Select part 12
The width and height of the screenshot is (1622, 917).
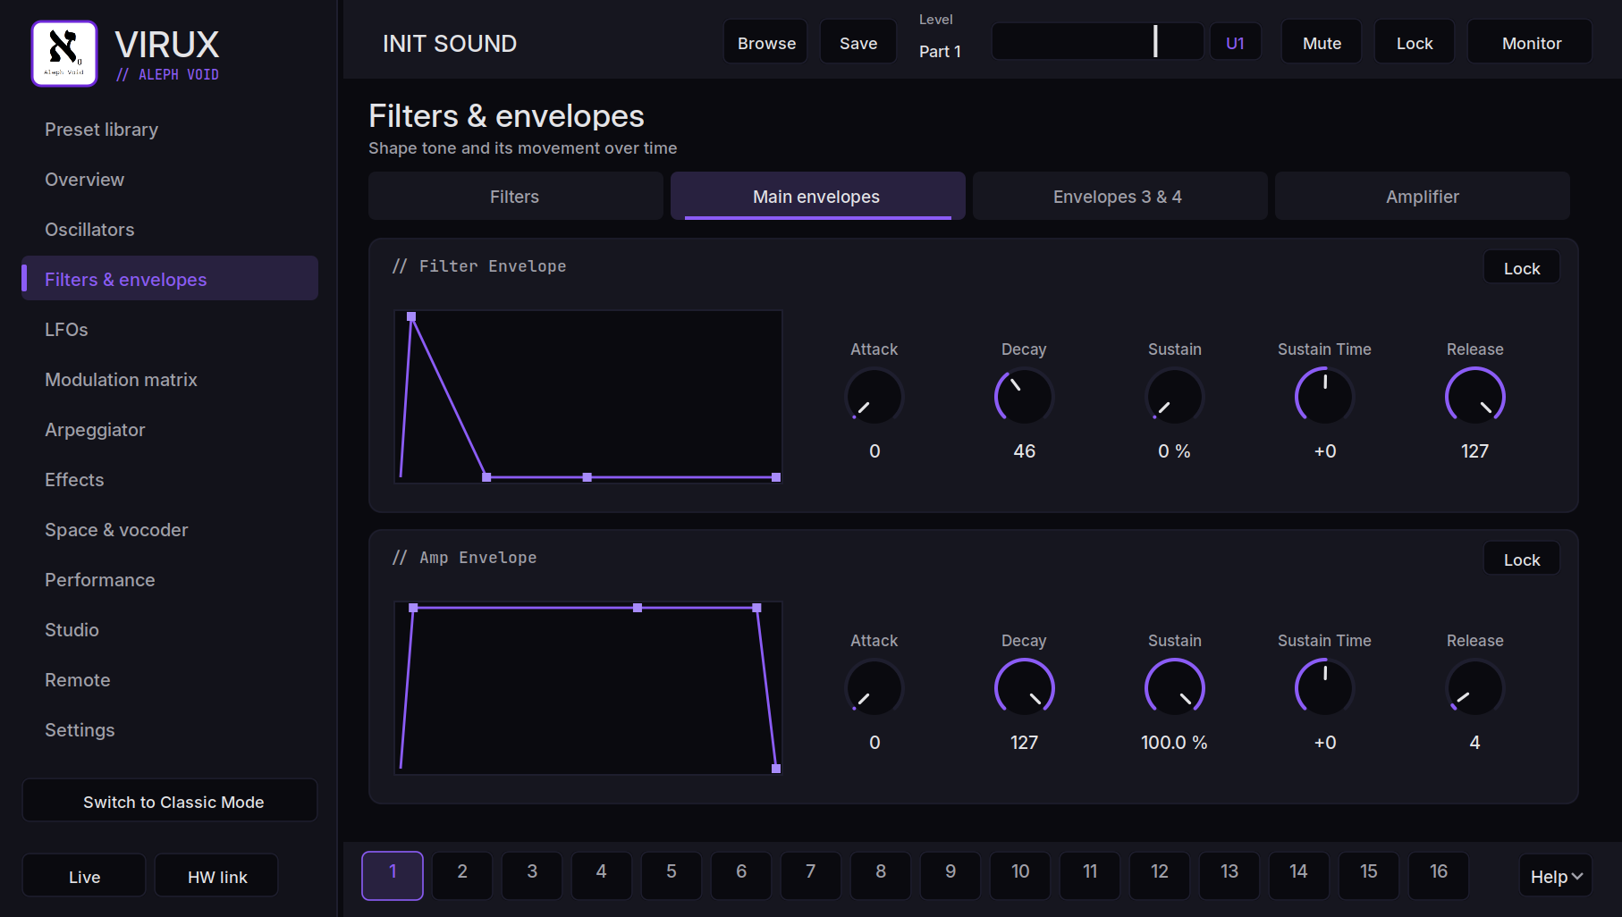coord(1160,875)
